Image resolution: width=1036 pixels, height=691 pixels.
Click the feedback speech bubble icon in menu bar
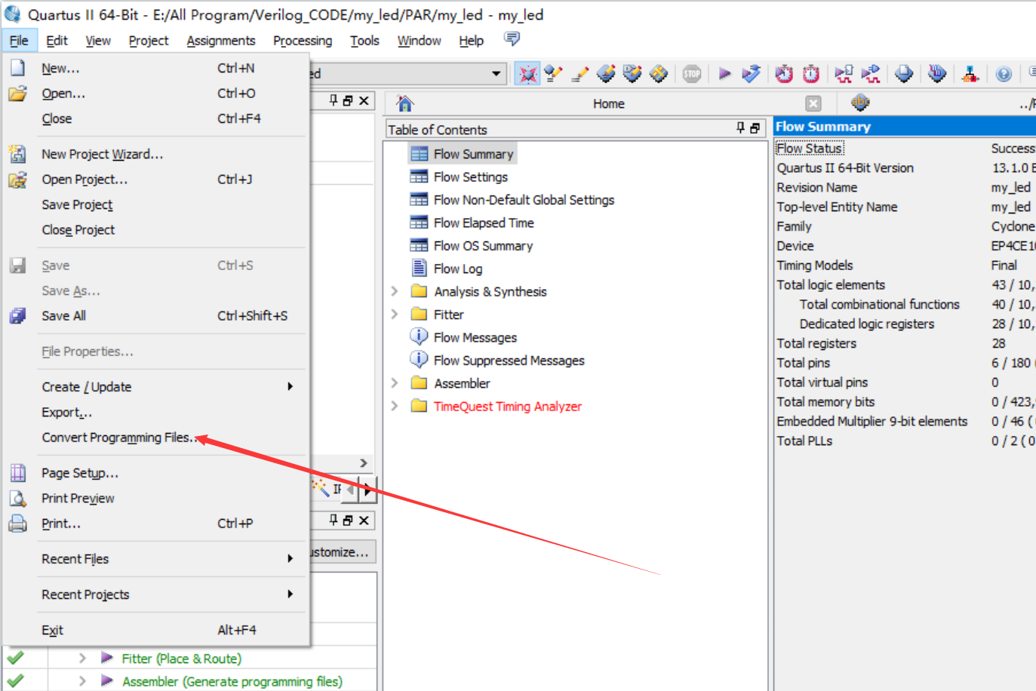coord(512,38)
